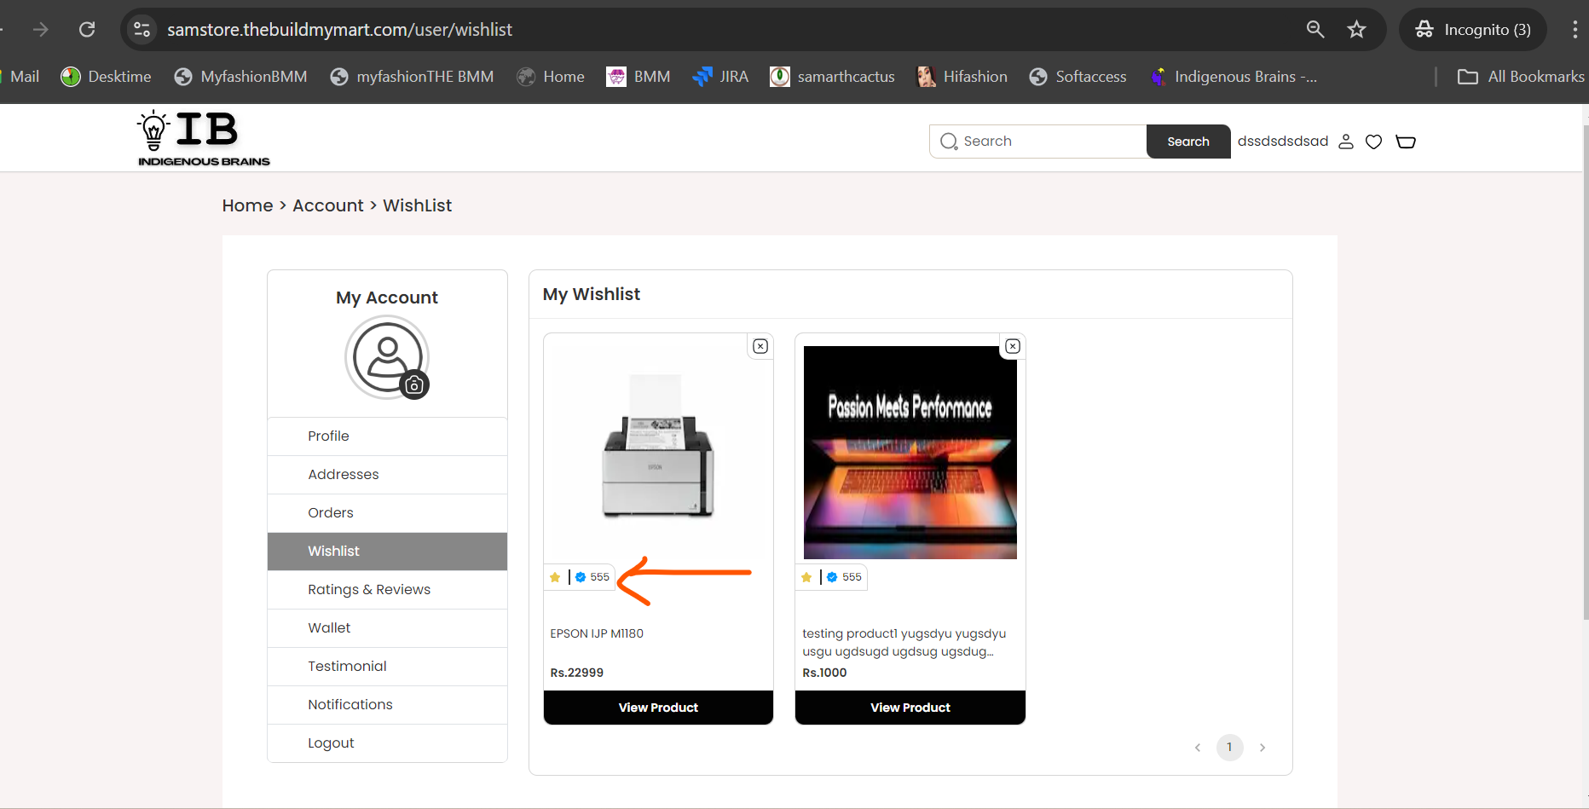Click the price Rs.22999
This screenshot has height=809, width=1589.
(577, 673)
